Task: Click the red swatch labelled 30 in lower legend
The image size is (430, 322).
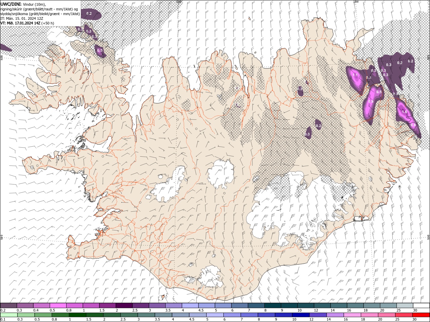Action: pos(421,315)
